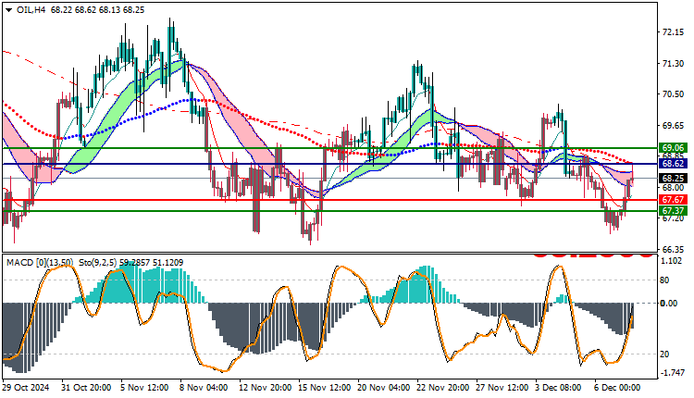694x398 pixels.
Task: Select the 8 Nov 04:00 time label
Action: 204,388
